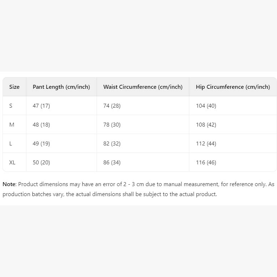The height and width of the screenshot is (277, 277).
Task: Click hip value 104 (40)
Action: (x=206, y=106)
